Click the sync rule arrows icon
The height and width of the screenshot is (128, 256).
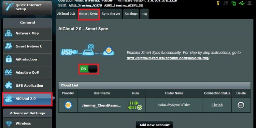point(136,105)
